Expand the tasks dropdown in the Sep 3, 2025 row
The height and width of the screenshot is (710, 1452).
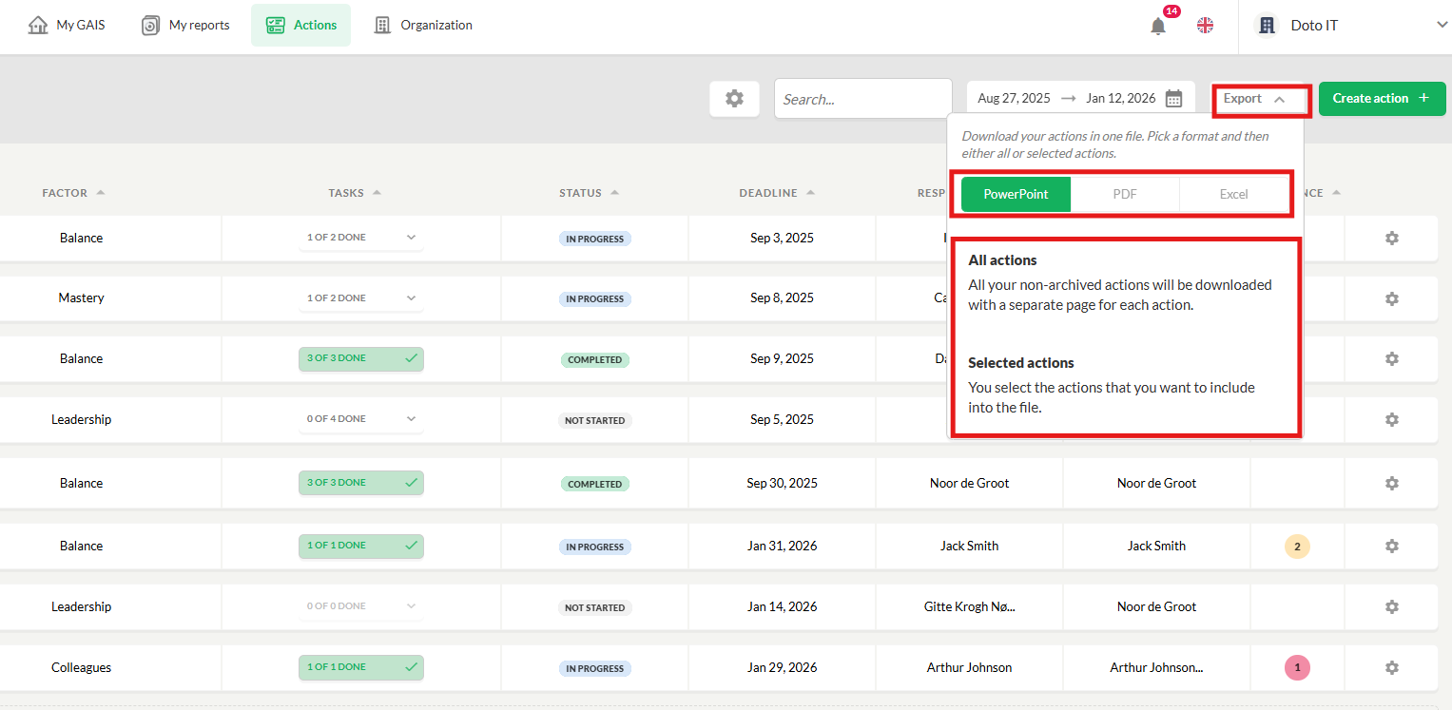tap(361, 238)
